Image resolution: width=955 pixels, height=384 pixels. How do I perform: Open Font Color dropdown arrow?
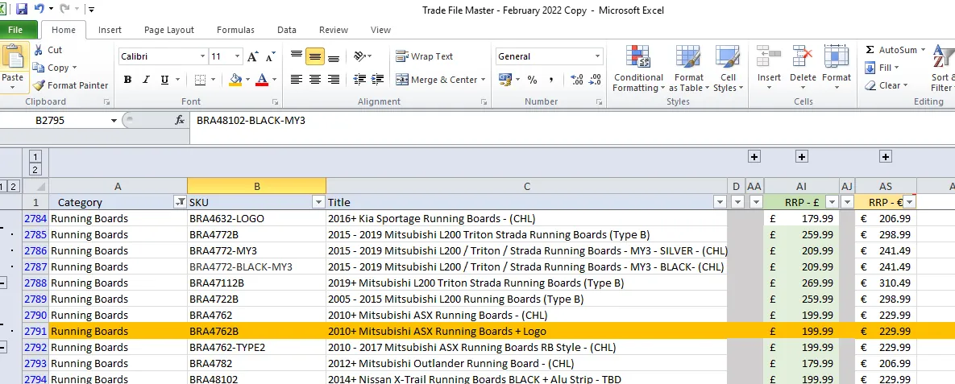tap(274, 80)
